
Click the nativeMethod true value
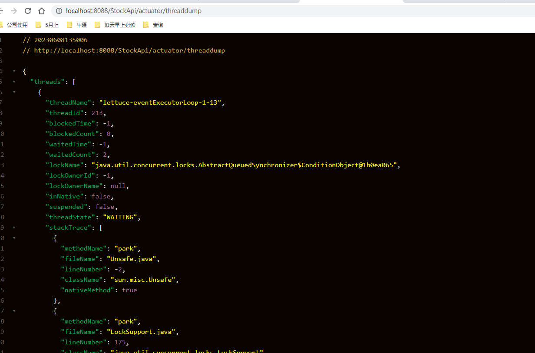click(129, 290)
